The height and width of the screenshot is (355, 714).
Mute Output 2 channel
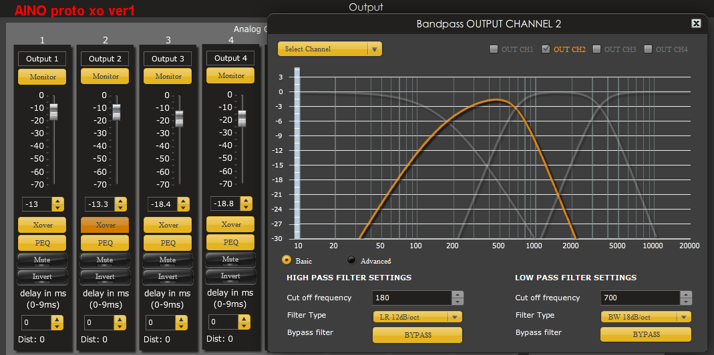coord(105,260)
